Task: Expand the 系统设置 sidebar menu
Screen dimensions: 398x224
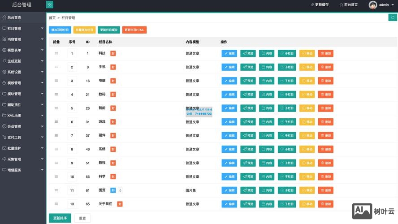Action: pos(23,72)
